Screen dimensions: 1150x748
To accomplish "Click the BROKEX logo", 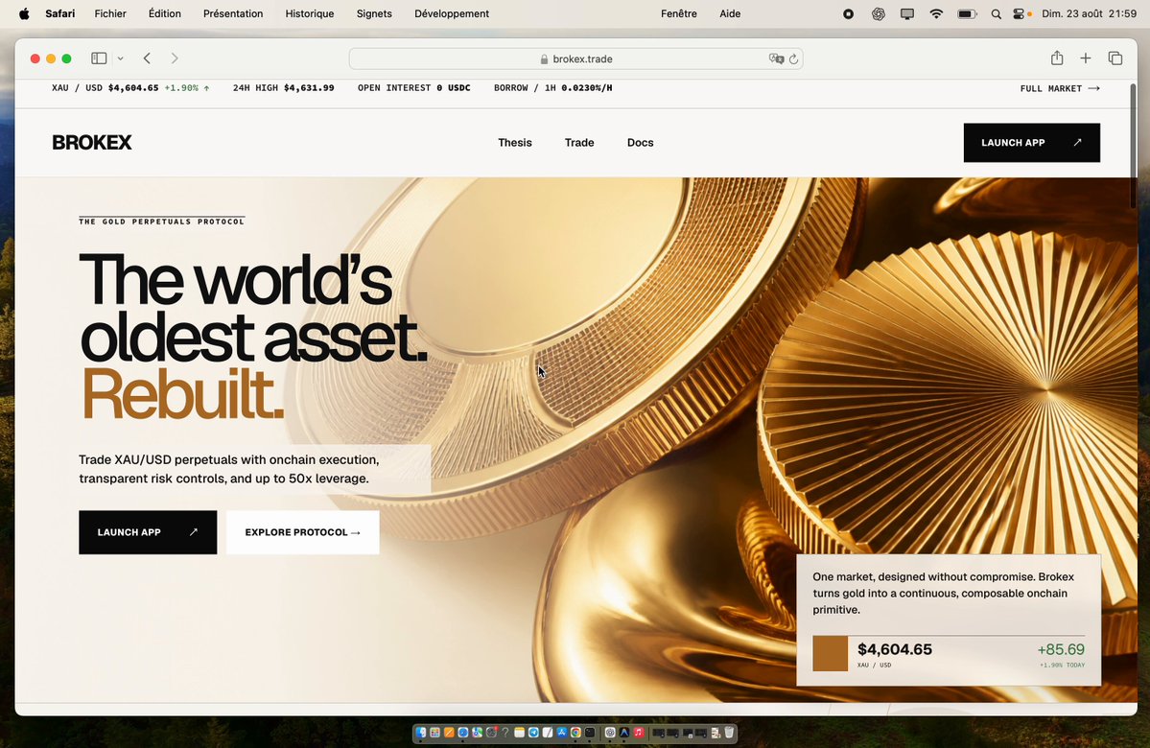I will 92,142.
